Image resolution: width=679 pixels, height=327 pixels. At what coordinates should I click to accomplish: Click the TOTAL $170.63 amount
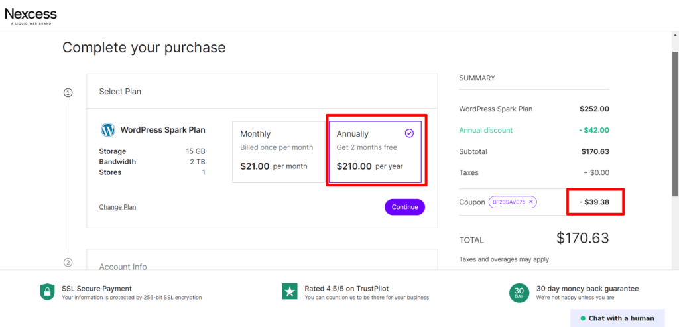(x=583, y=238)
